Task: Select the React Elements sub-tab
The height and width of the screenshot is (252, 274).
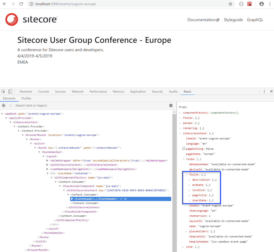Action: [9, 98]
